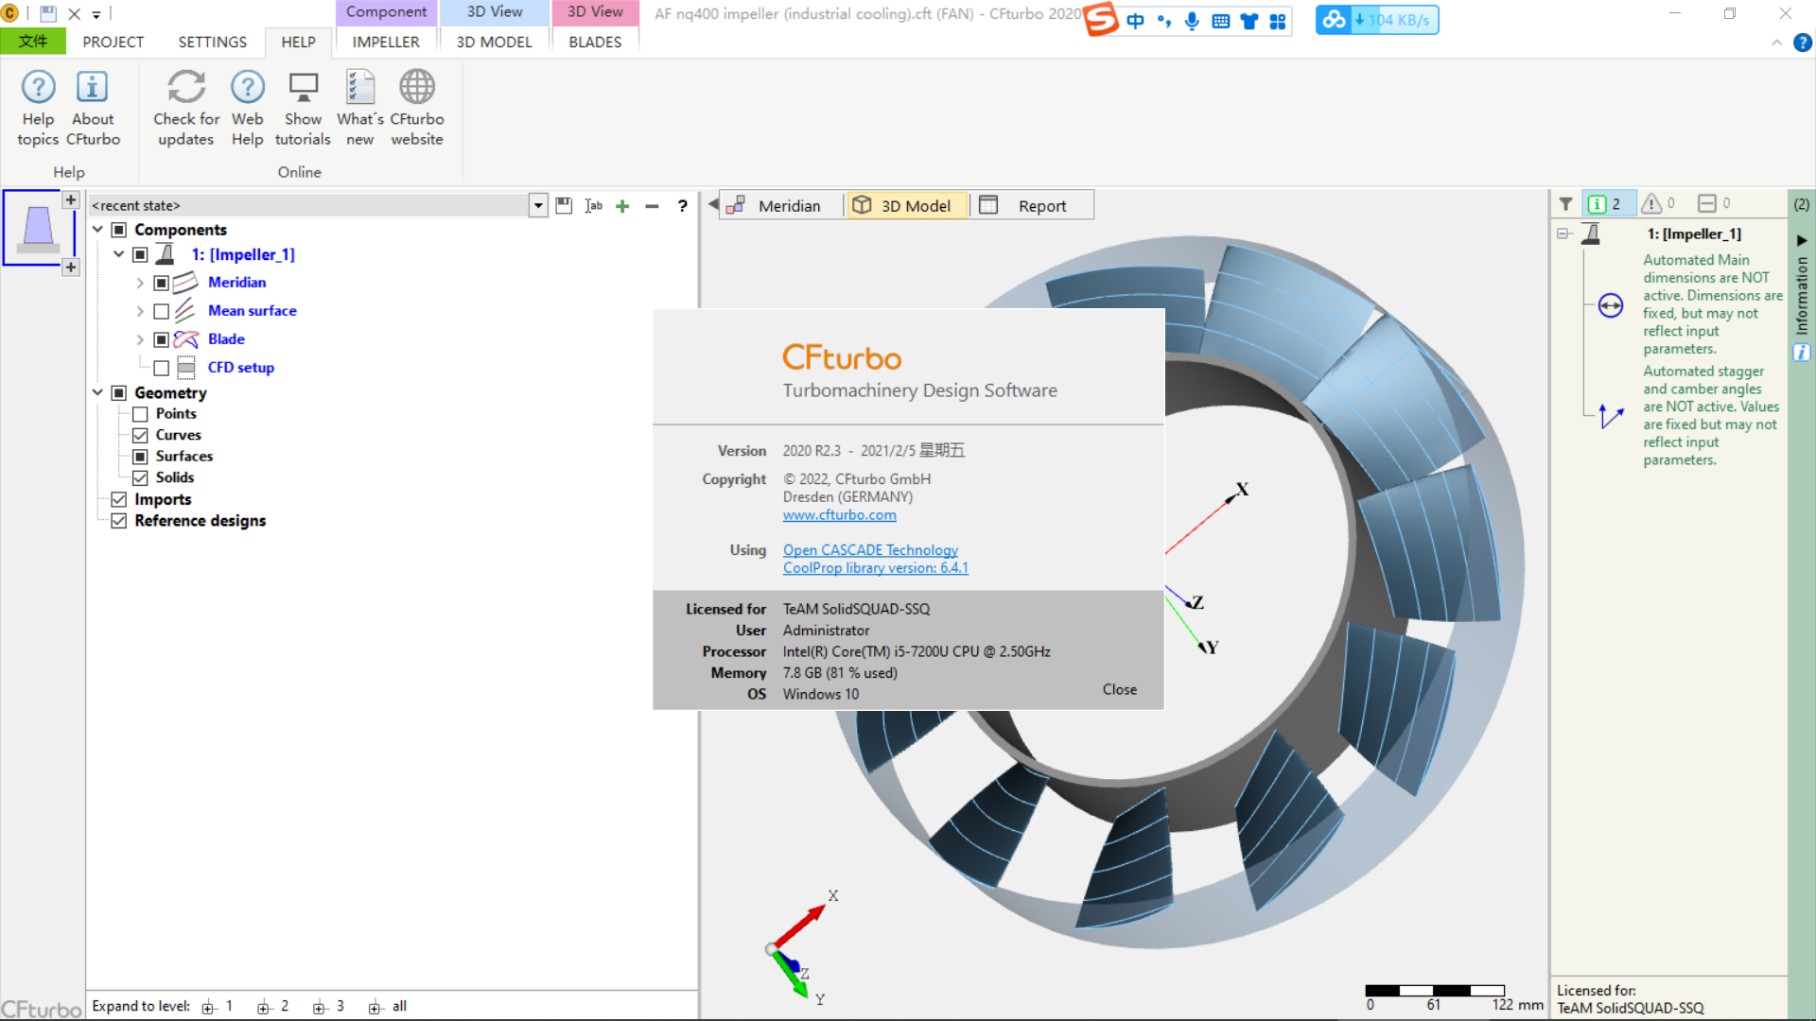Open the PROJECT ribbon tab
Screen dimensions: 1816x1021
coord(113,42)
